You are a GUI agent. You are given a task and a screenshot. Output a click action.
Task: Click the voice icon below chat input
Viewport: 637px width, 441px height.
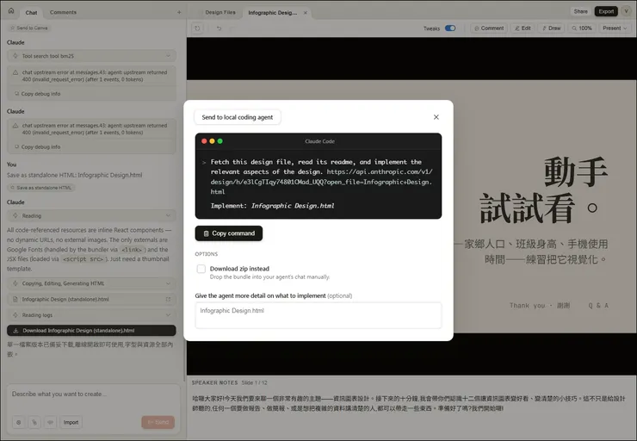pyautogui.click(x=51, y=422)
